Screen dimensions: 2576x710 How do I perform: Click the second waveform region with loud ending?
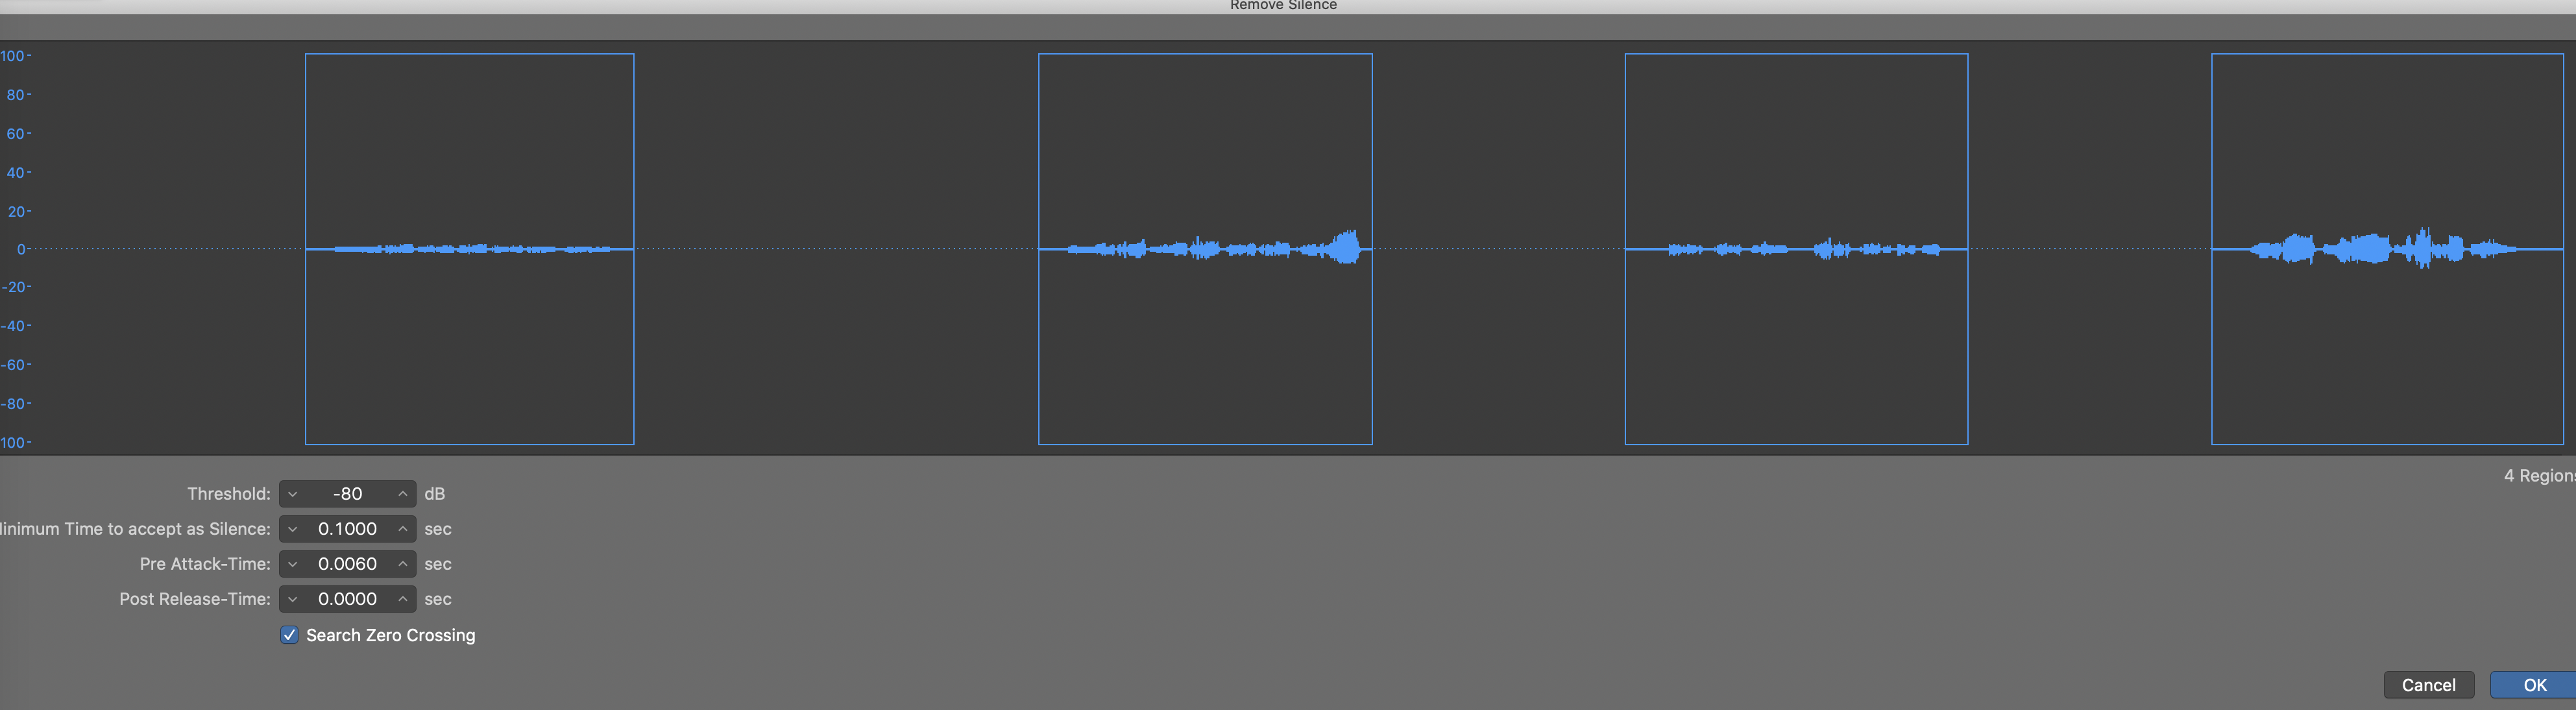coord(1205,249)
